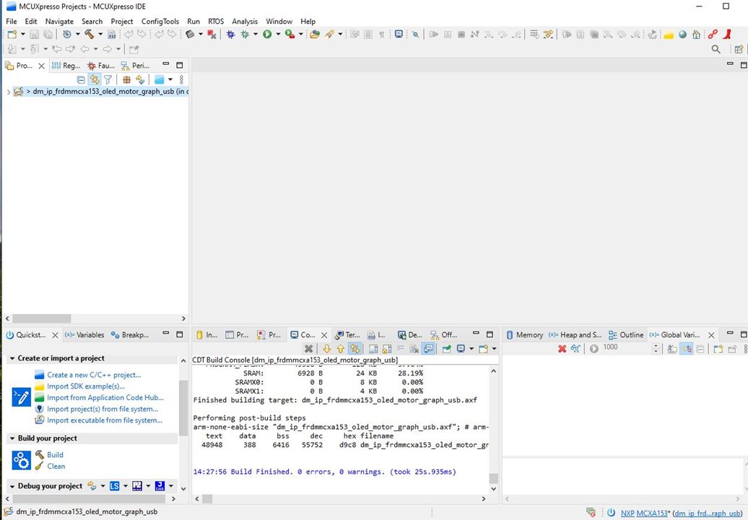Click red X remove icon in Global Variables
Screen dimensions: 748x520
562,349
